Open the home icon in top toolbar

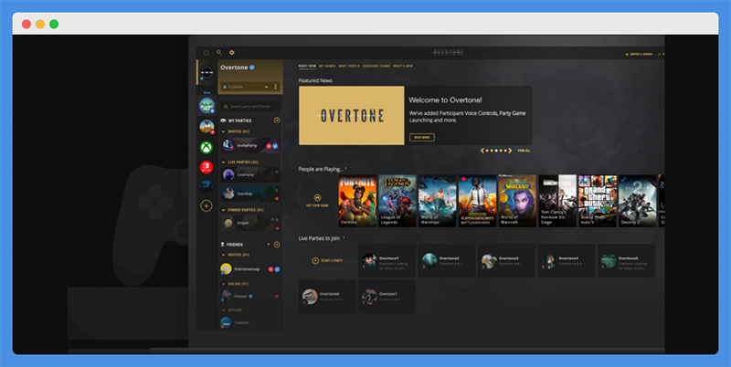(207, 53)
